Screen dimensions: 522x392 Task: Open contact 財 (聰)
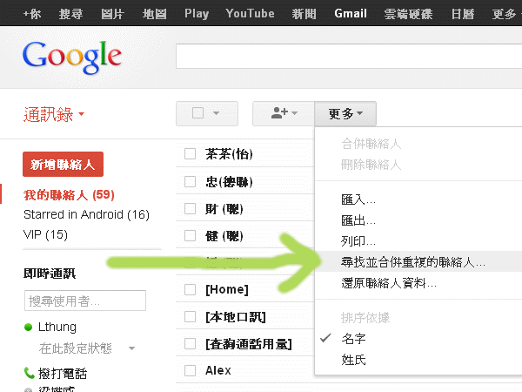[224, 209]
